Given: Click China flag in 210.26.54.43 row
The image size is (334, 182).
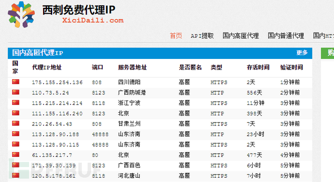Looking at the screenshot, I should click(x=15, y=123).
